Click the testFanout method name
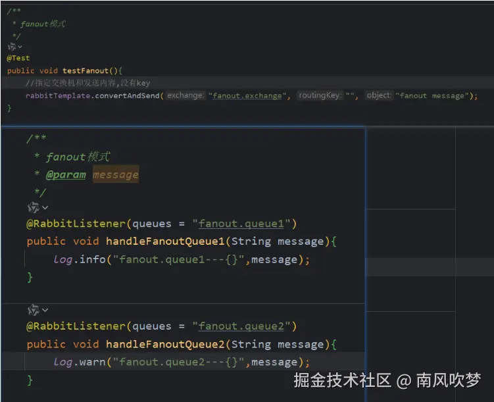Screen dimensions: 494x402 pyautogui.click(x=86, y=70)
